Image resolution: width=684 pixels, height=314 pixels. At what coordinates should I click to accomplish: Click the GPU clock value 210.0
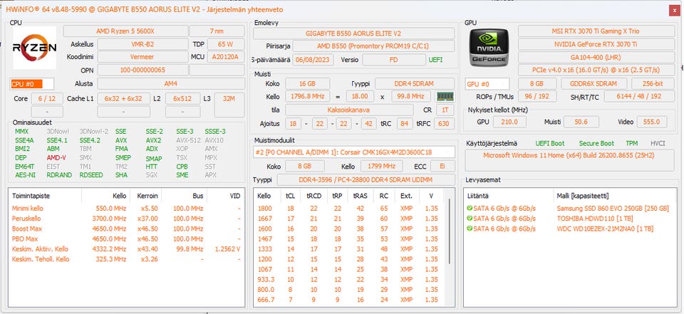[509, 122]
